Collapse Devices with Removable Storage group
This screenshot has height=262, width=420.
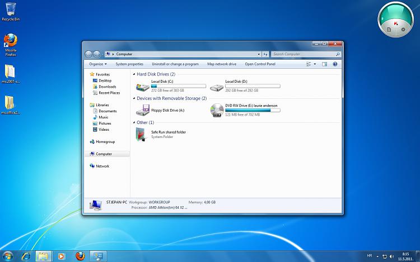(134, 98)
